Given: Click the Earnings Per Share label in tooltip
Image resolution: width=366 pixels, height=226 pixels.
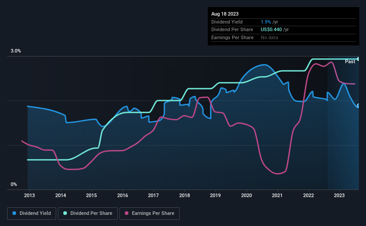Looking at the screenshot, I should tap(232, 37).
